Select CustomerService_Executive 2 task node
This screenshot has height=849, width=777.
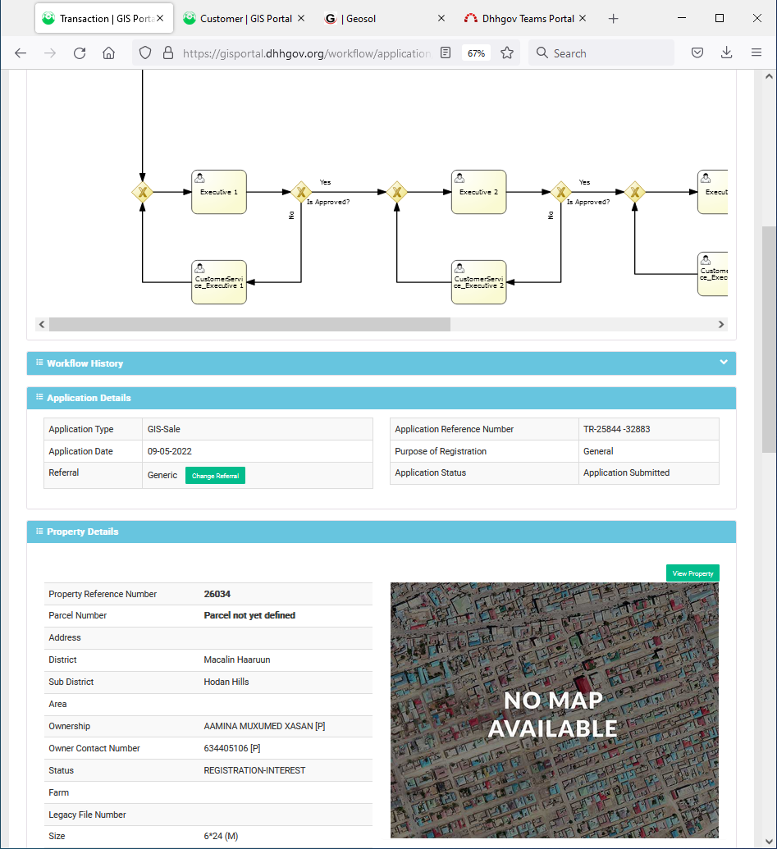click(478, 282)
